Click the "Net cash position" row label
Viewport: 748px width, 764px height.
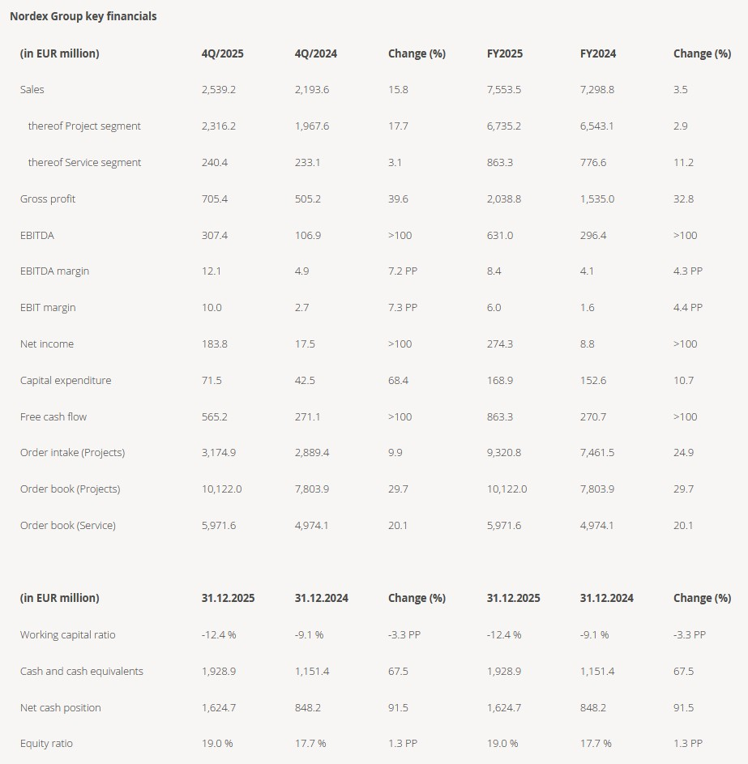(61, 708)
